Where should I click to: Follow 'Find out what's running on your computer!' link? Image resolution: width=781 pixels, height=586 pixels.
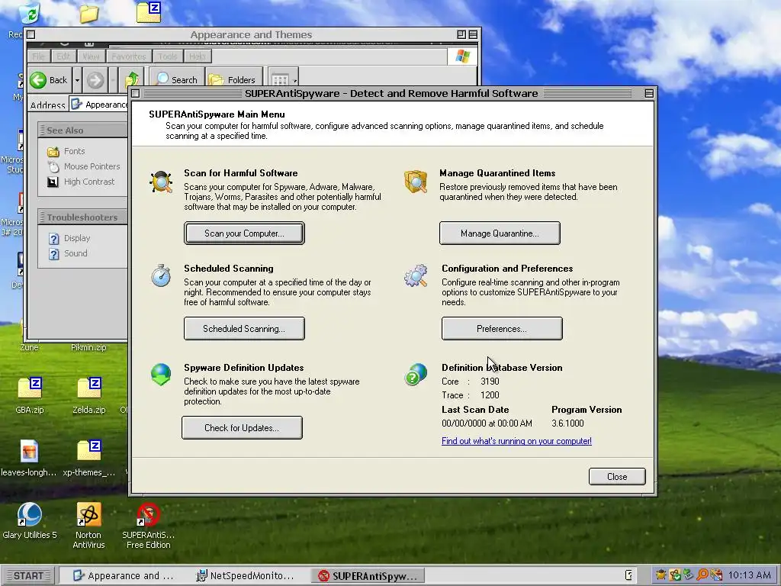click(x=516, y=441)
